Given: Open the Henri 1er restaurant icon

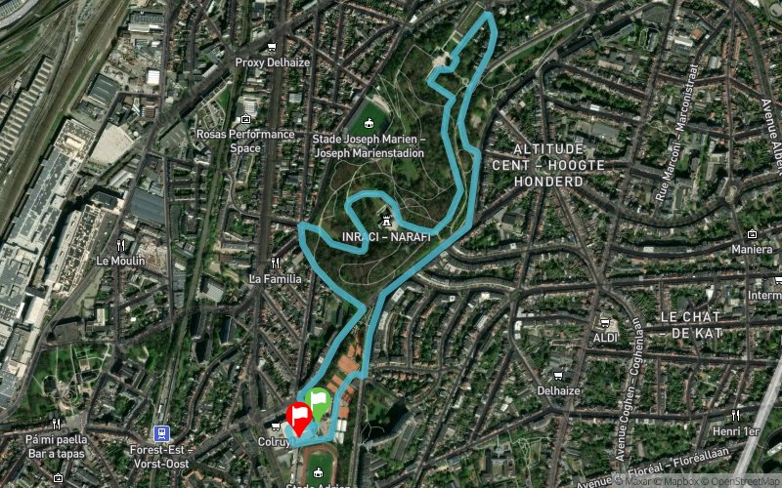Looking at the screenshot, I should point(736,416).
